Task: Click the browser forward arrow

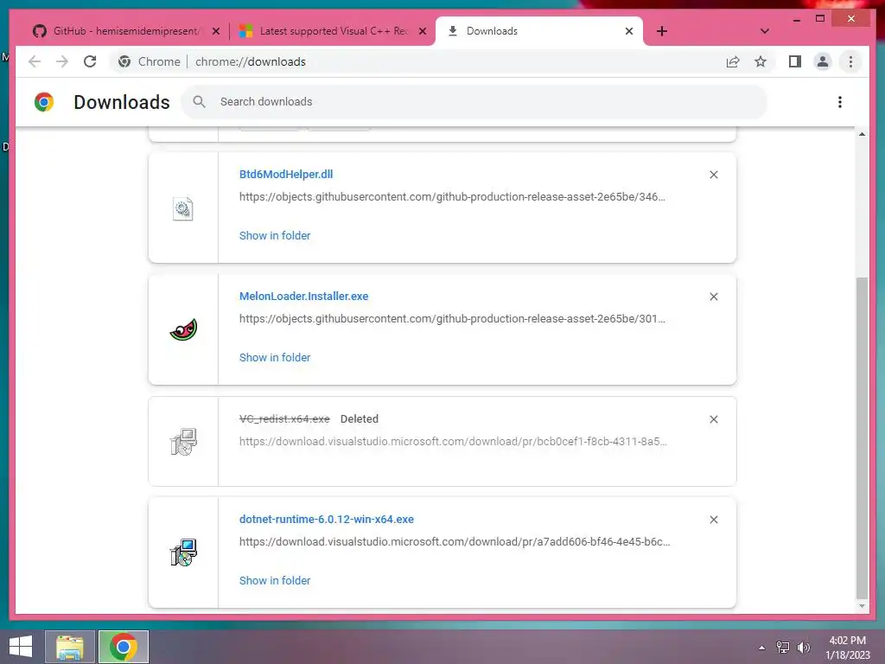Action: pos(62,61)
